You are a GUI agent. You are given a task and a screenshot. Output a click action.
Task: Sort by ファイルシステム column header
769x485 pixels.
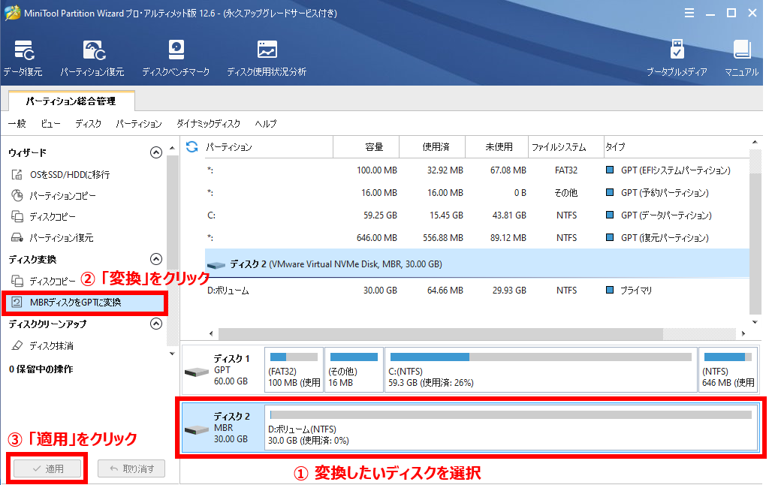click(566, 146)
